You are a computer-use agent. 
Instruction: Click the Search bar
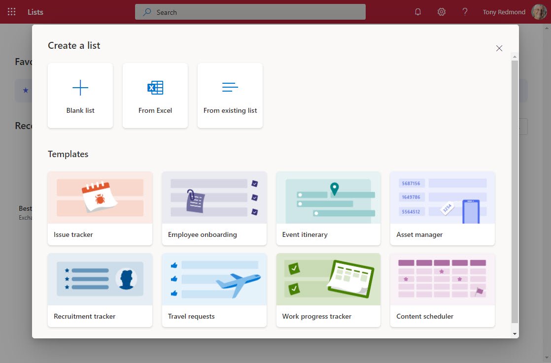(250, 12)
